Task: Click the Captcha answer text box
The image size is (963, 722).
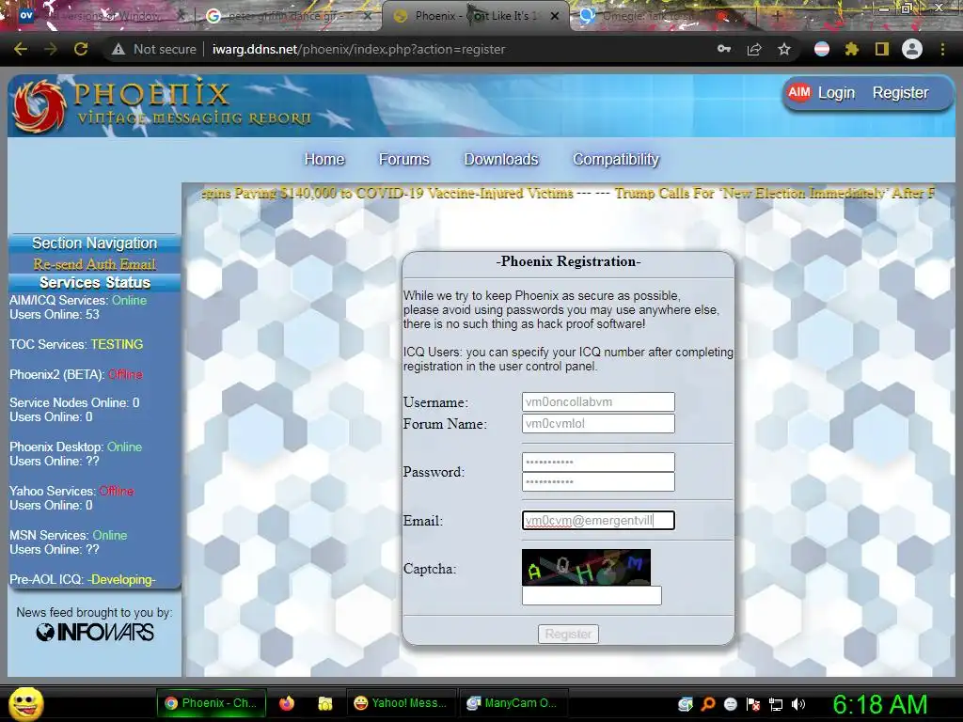Action: pyautogui.click(x=592, y=595)
